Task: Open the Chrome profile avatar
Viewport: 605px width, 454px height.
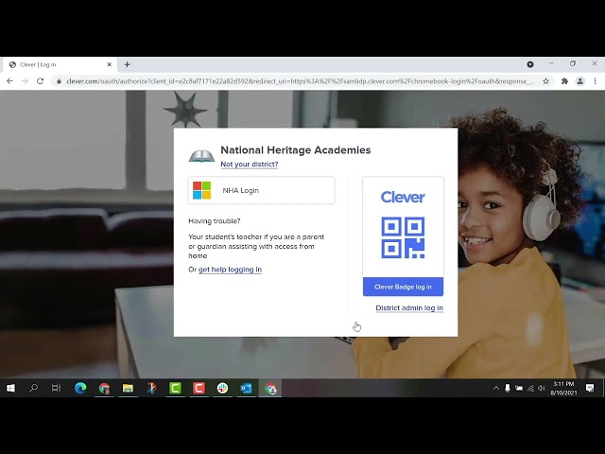Action: pos(579,81)
